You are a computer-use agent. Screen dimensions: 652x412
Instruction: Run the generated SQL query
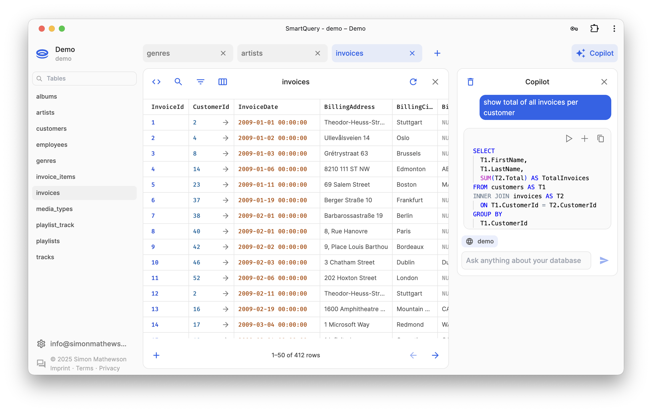click(569, 139)
